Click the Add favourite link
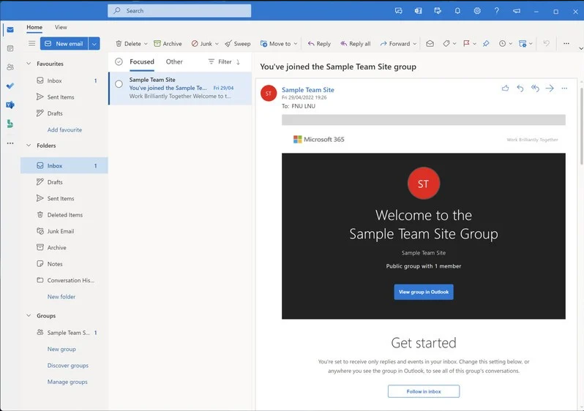Screen dimensions: 584x411 click(64, 129)
